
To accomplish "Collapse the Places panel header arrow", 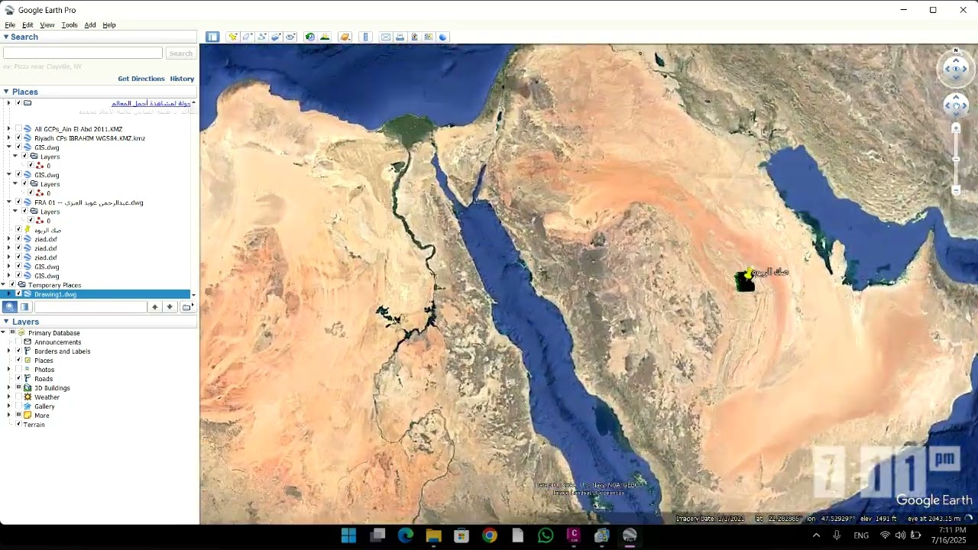I will (x=6, y=92).
